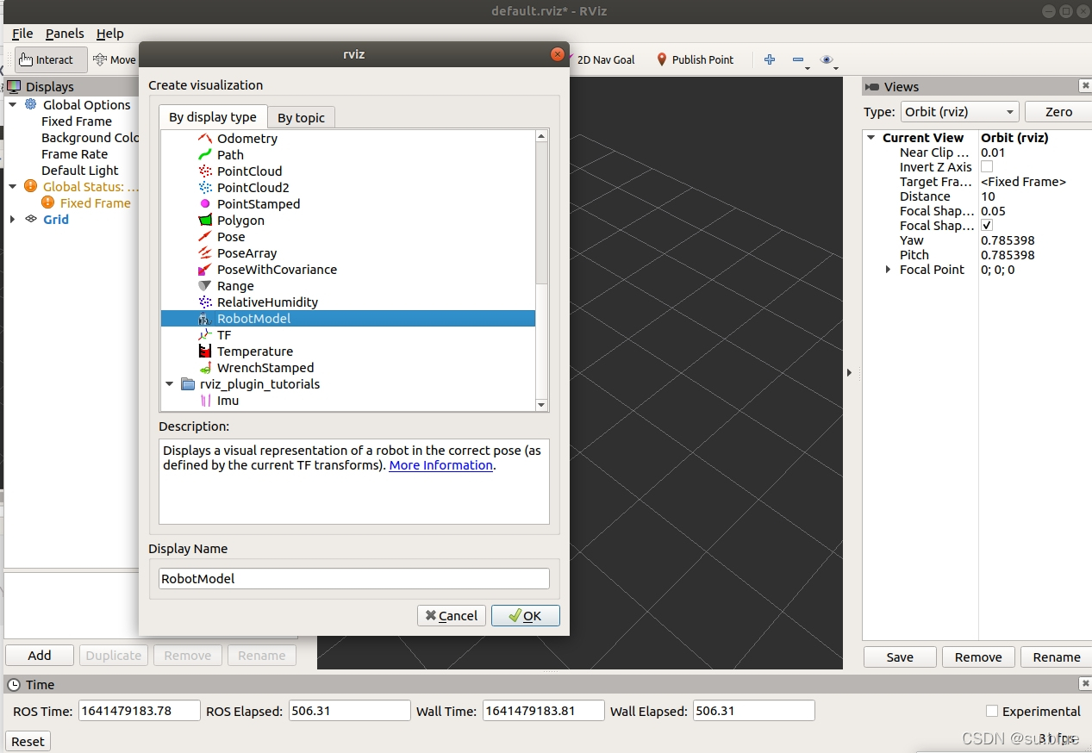Select the PoseWithCovariance icon
The image size is (1092, 753).
click(205, 269)
